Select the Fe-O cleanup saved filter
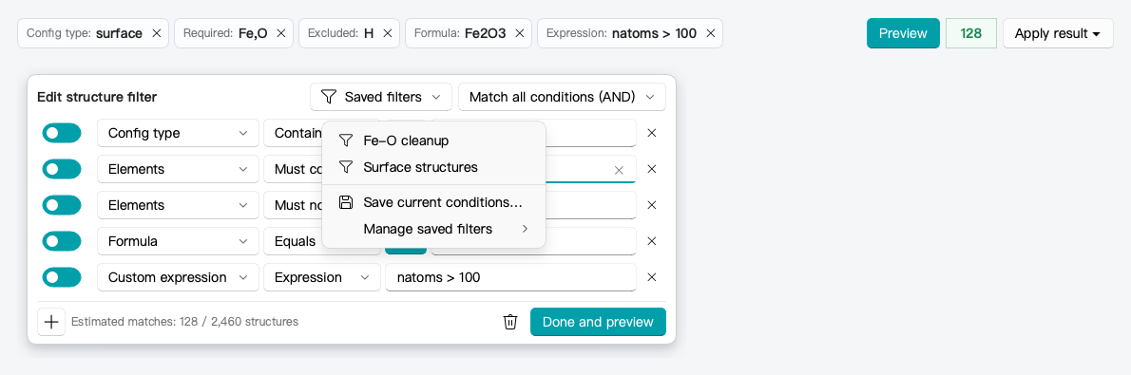 click(x=433, y=140)
